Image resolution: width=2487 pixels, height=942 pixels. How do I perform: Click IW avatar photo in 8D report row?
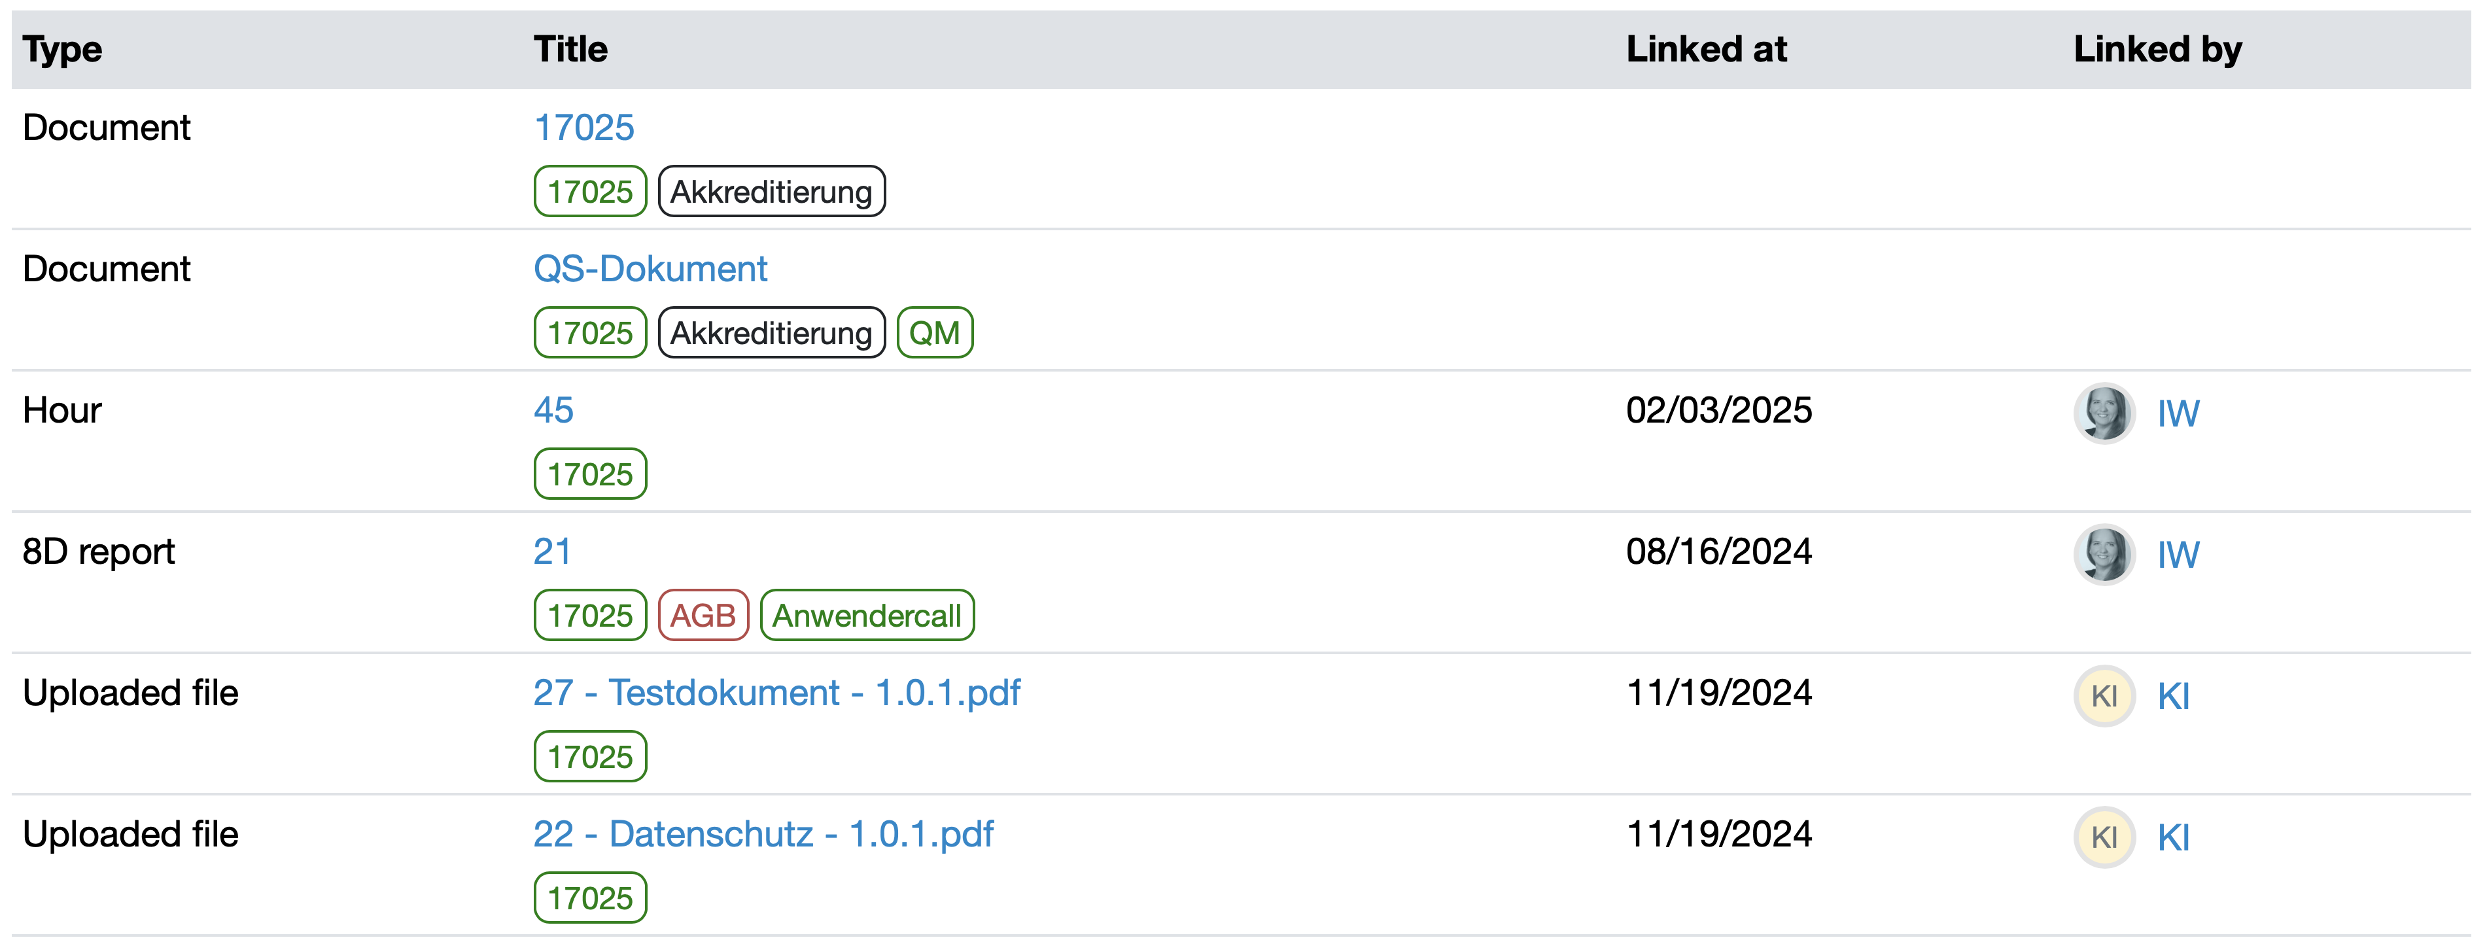(x=2104, y=554)
